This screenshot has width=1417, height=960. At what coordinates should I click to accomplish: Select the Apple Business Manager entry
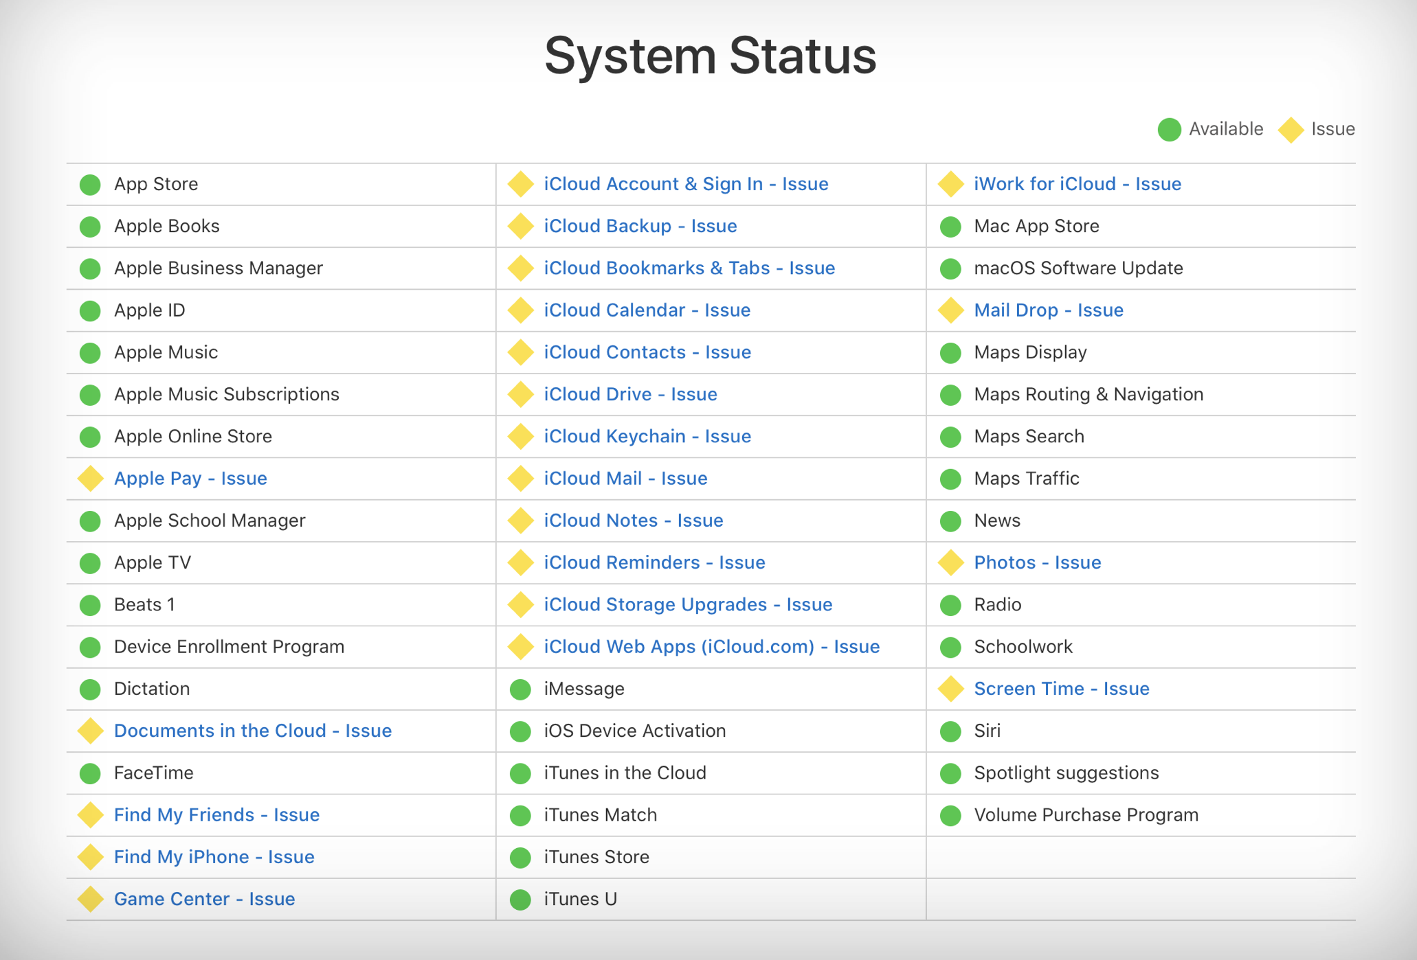218,268
